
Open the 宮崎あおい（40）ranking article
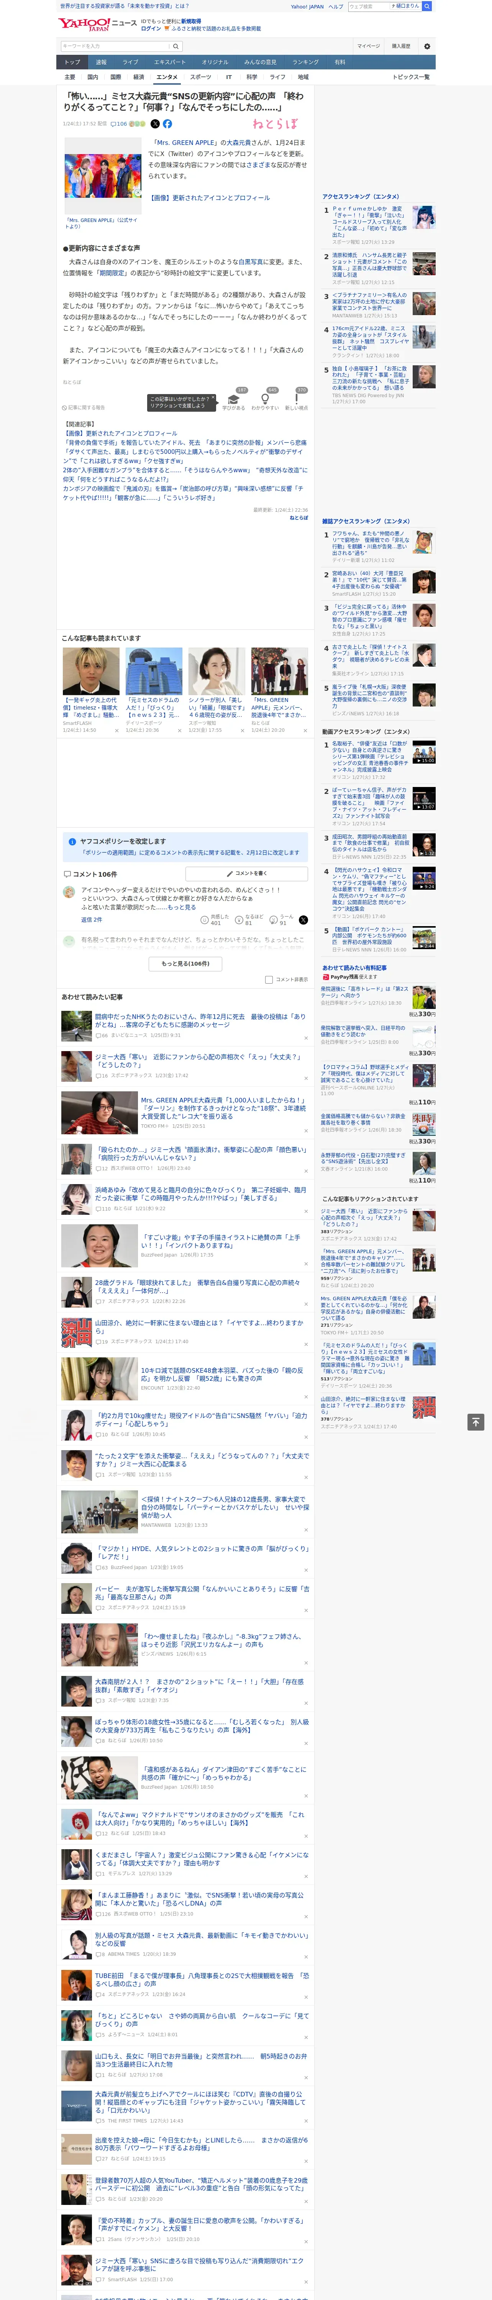tap(379, 583)
